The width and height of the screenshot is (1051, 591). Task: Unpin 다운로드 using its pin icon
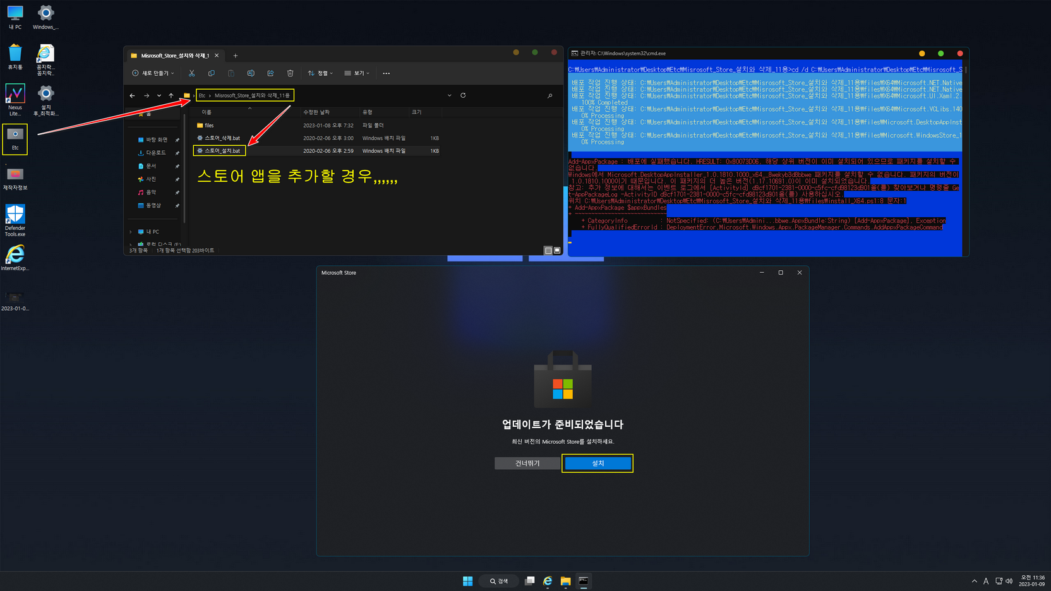click(177, 153)
